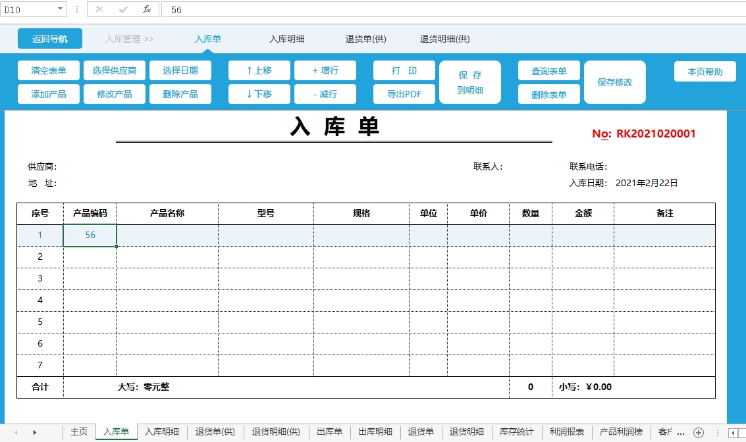Select the 产品名称 cell in row 1

(x=167, y=235)
